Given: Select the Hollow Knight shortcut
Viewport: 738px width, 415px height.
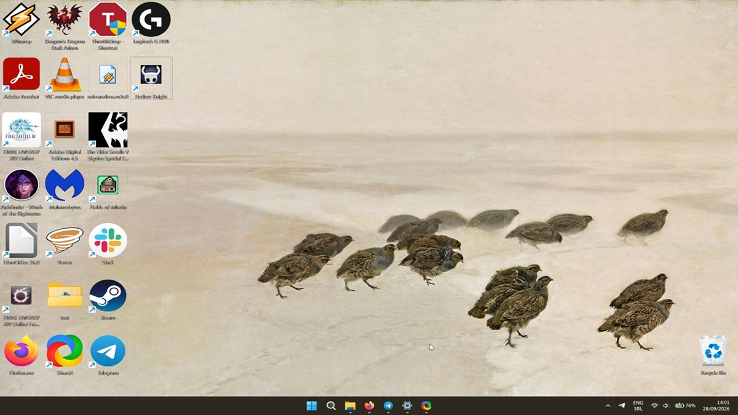Looking at the screenshot, I should pyautogui.click(x=151, y=79).
